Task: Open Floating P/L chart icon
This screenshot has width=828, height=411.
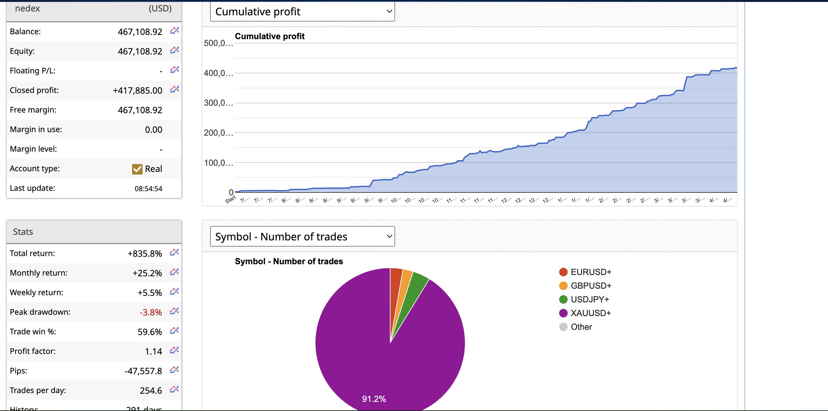Action: pos(175,70)
